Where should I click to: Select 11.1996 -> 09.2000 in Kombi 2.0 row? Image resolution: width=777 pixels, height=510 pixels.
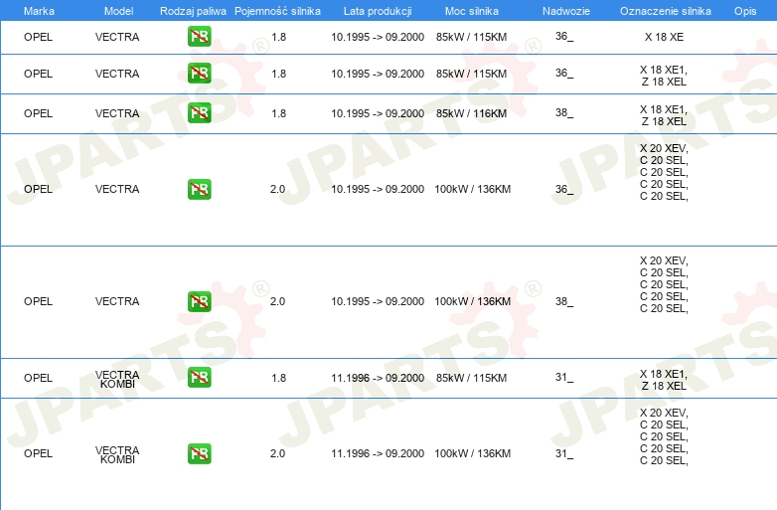point(378,453)
